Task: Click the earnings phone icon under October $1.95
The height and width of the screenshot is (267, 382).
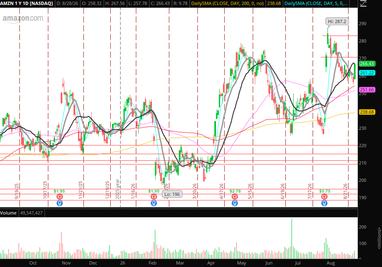Action: click(59, 197)
